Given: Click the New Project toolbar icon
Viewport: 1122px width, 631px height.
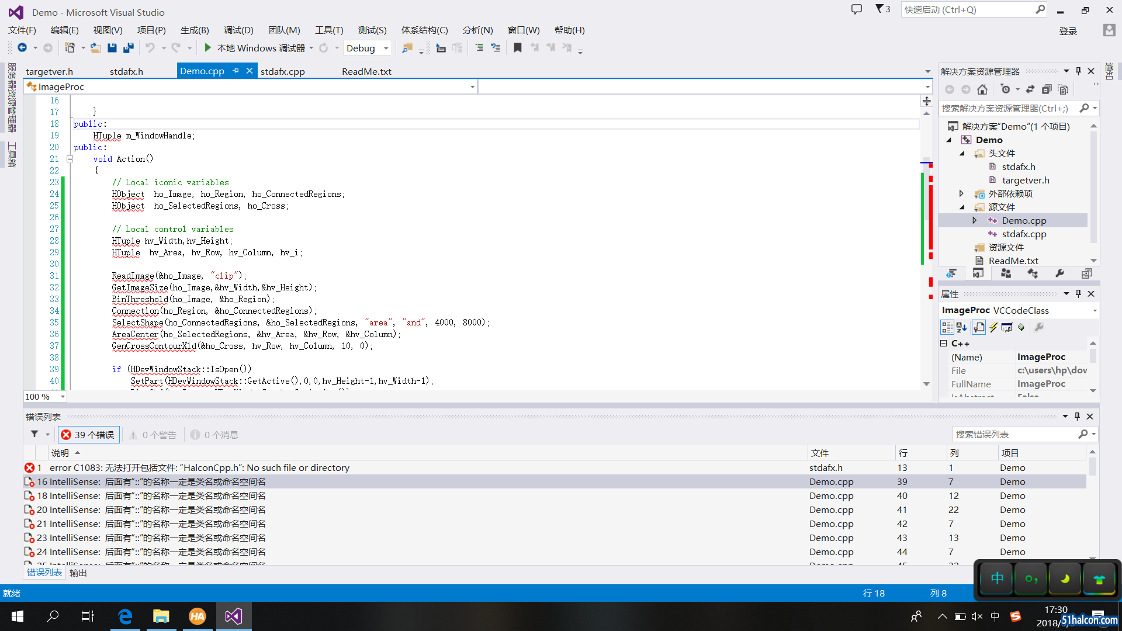Looking at the screenshot, I should tap(70, 48).
